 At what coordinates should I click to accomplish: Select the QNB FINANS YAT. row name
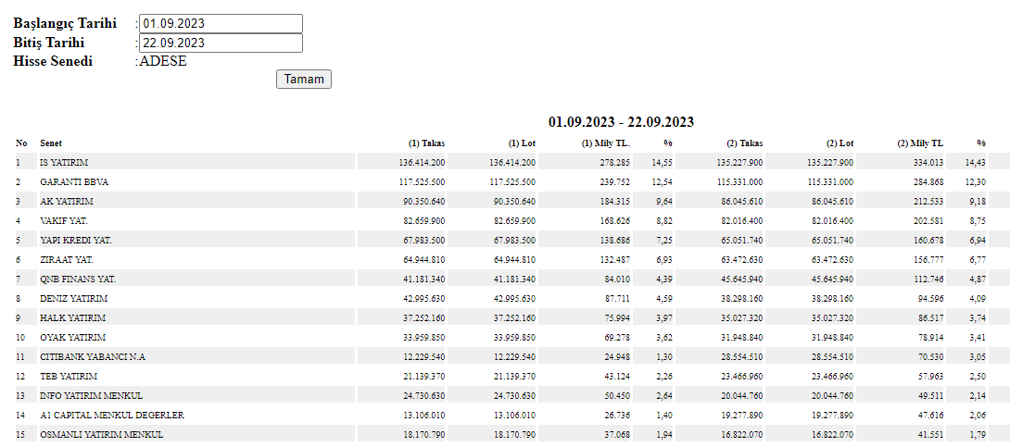78,279
